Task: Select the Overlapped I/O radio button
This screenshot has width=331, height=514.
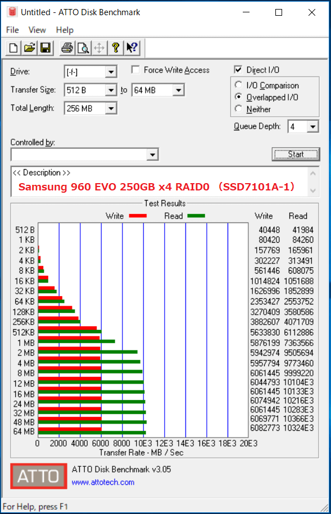Action: pyautogui.click(x=239, y=97)
